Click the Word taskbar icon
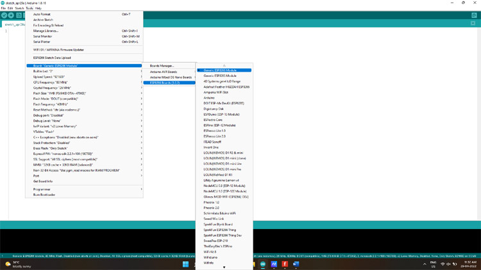 296,264
